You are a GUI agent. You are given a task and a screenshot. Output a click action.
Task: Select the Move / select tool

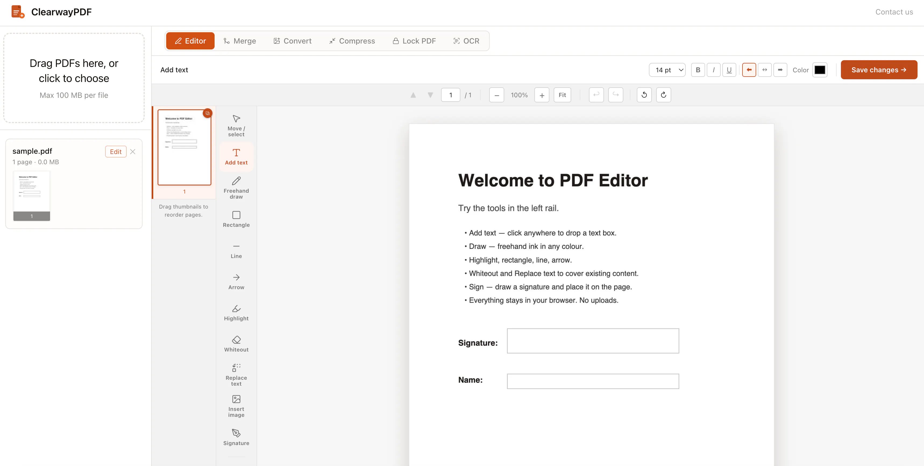tap(236, 126)
